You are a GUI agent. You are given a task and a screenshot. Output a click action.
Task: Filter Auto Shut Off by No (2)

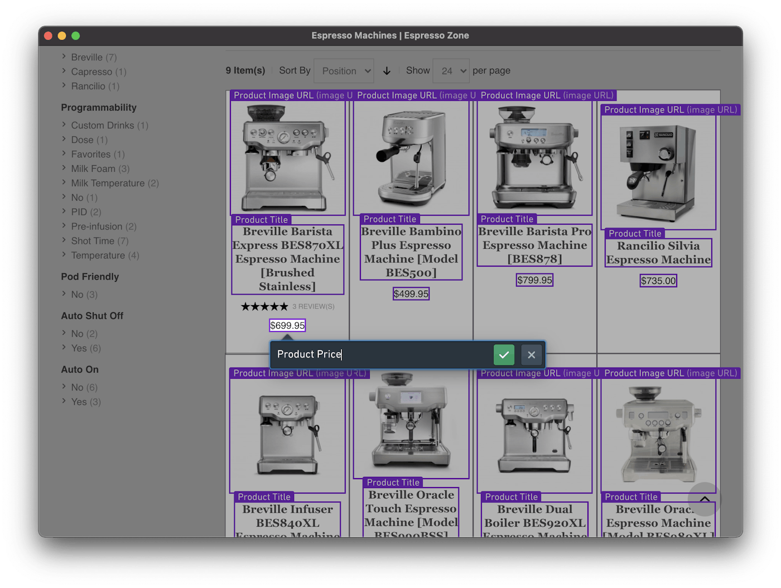click(84, 334)
